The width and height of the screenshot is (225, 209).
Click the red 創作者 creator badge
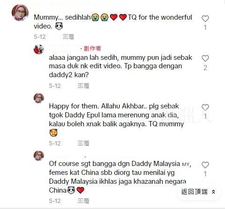click(x=92, y=49)
